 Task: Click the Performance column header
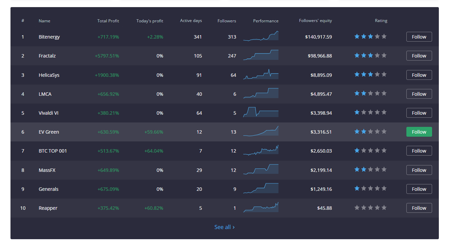click(266, 21)
